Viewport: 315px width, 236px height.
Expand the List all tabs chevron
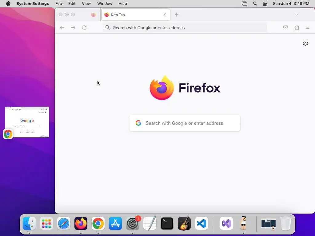click(x=296, y=14)
